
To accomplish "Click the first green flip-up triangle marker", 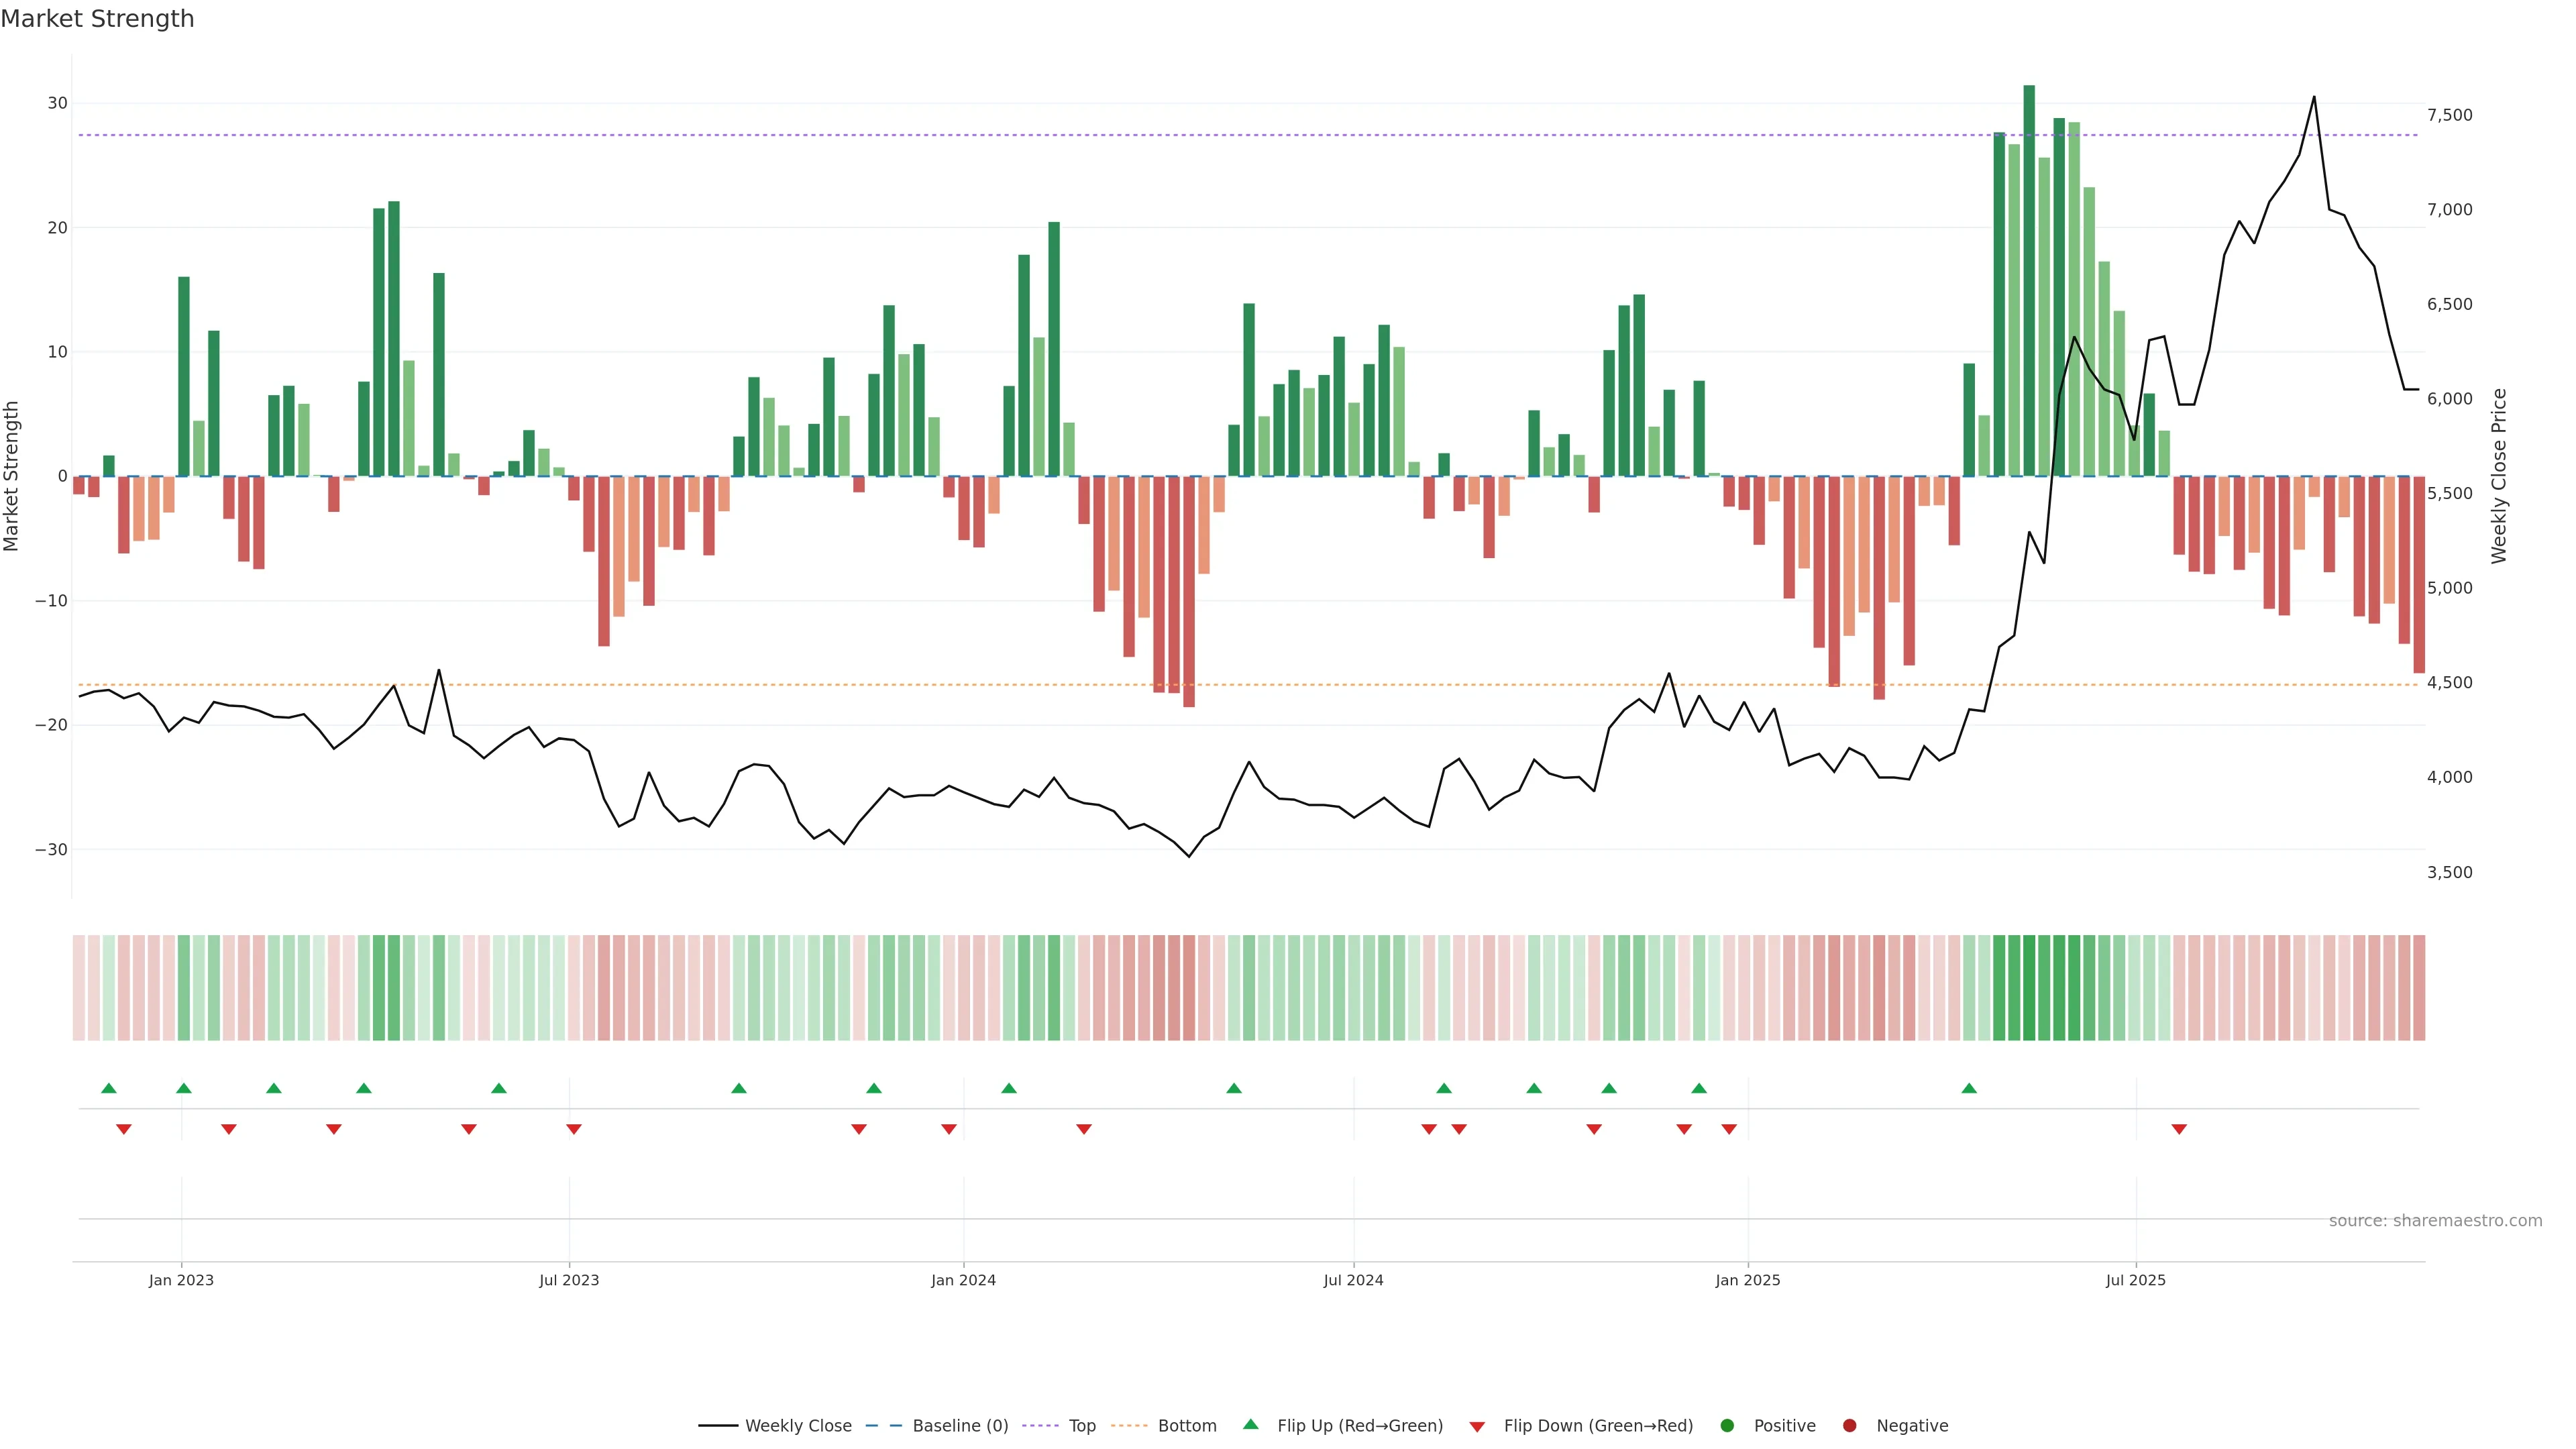I will (x=109, y=1088).
